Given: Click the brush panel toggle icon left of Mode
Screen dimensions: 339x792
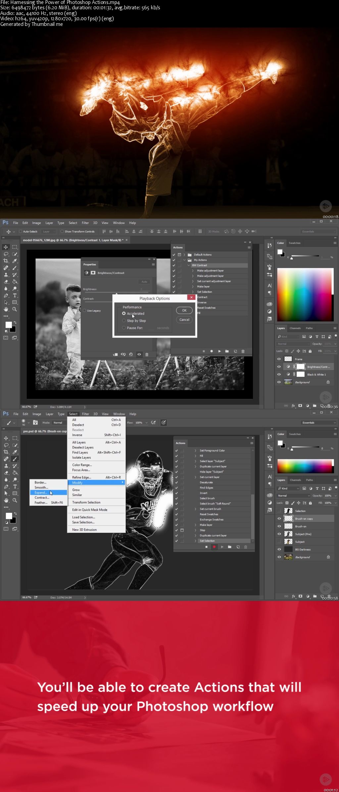Looking at the screenshot, I should tap(35, 422).
